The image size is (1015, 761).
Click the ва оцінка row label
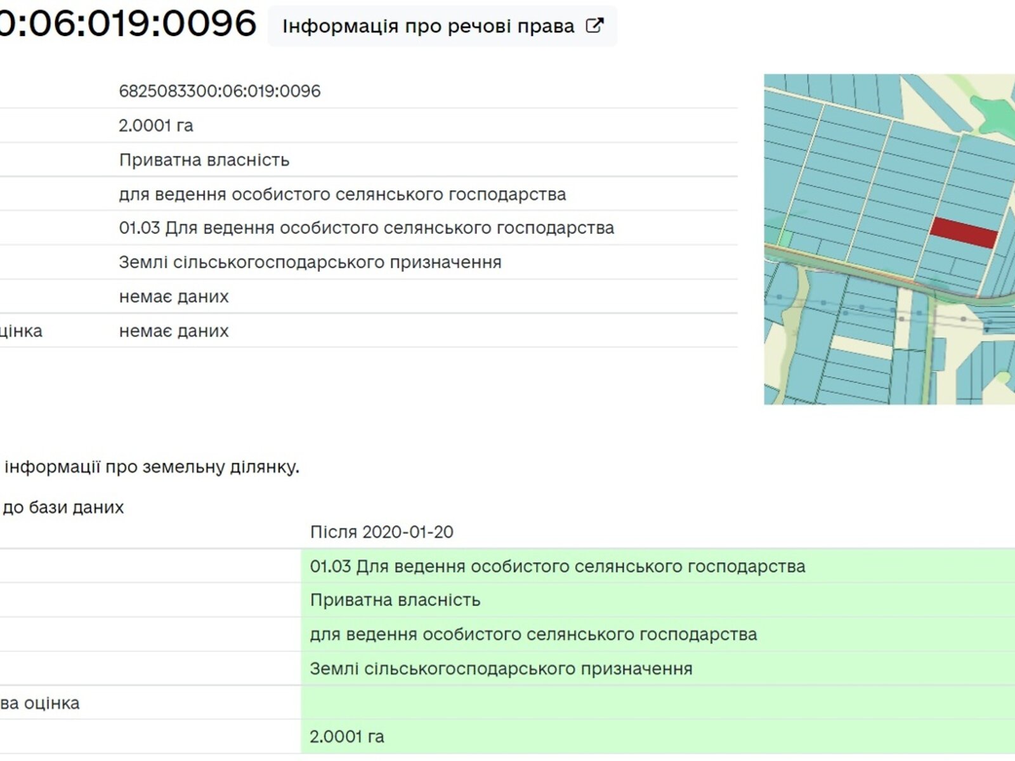tap(39, 703)
